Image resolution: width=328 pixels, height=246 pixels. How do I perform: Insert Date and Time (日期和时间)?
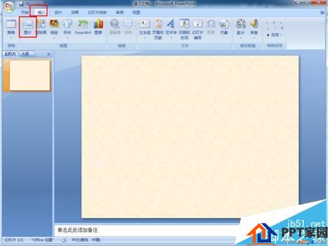(x=184, y=29)
